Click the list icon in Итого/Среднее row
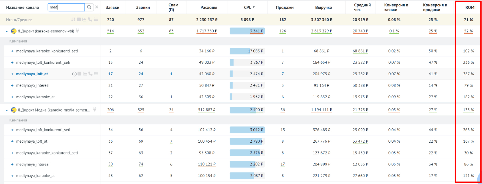The width and height of the screenshot is (482, 184). click(96, 20)
